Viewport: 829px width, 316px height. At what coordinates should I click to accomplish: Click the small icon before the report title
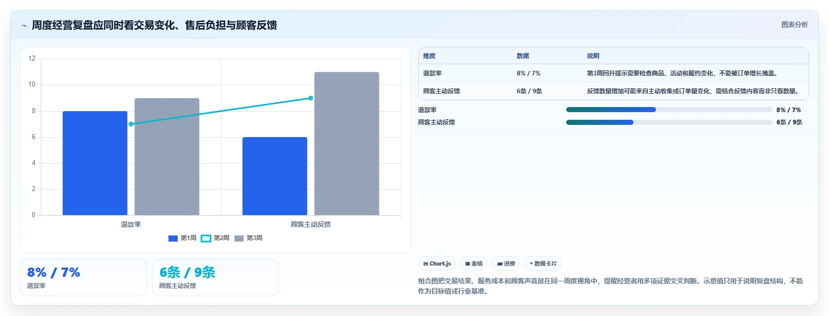pyautogui.click(x=24, y=25)
